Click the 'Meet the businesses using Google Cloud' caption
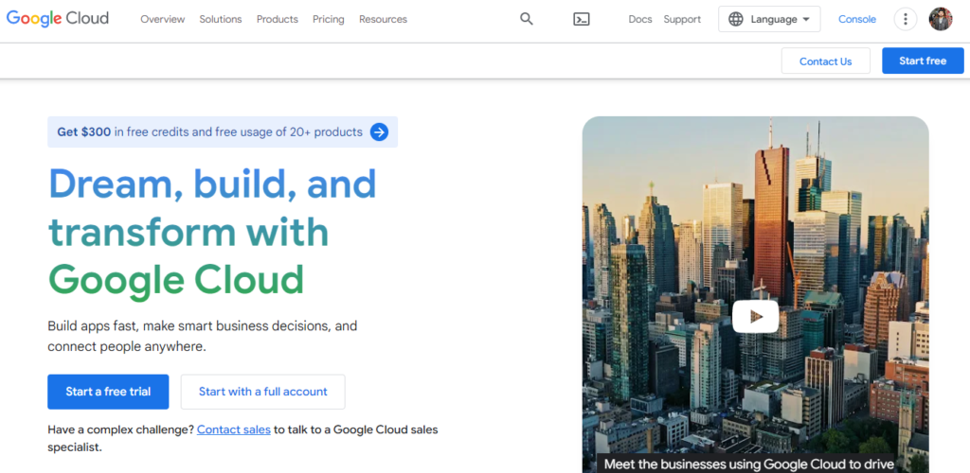 [x=749, y=464]
